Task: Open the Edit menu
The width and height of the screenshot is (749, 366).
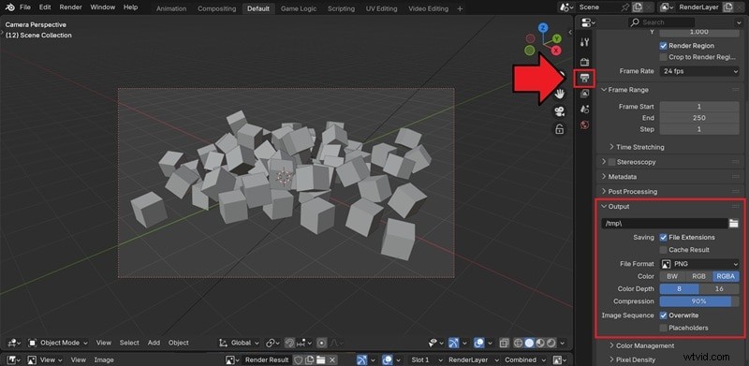Action: tap(45, 7)
